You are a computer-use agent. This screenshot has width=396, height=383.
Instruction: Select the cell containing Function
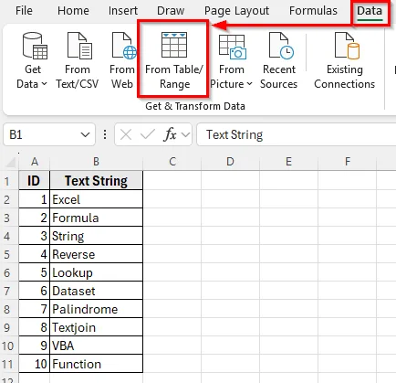(x=96, y=364)
